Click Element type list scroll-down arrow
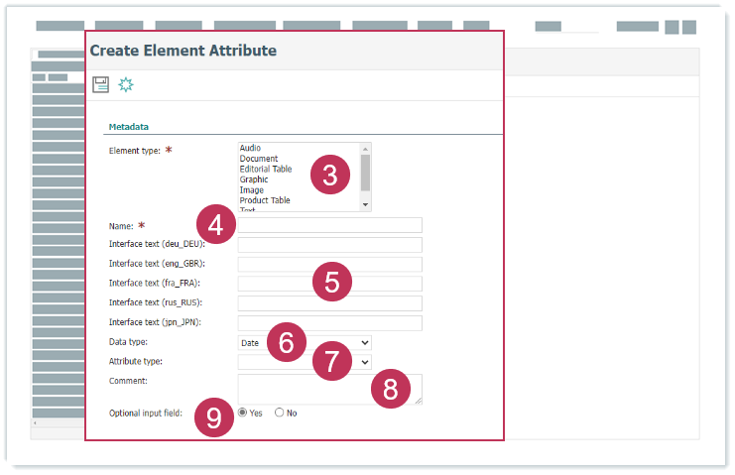Screen dimensions: 735x475 coord(366,205)
